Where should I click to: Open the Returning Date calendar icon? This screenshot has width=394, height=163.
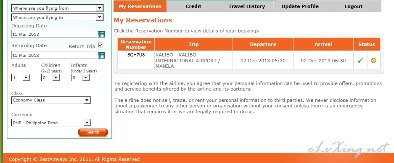point(101,55)
